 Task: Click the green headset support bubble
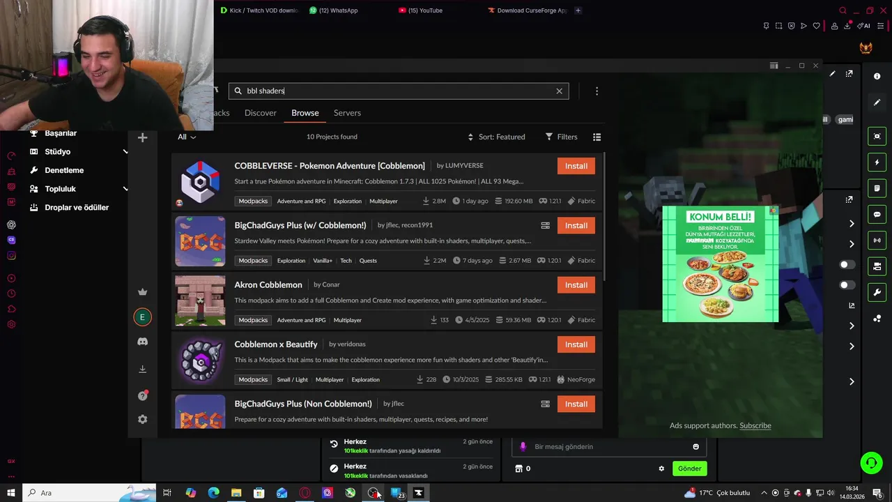[x=870, y=462]
